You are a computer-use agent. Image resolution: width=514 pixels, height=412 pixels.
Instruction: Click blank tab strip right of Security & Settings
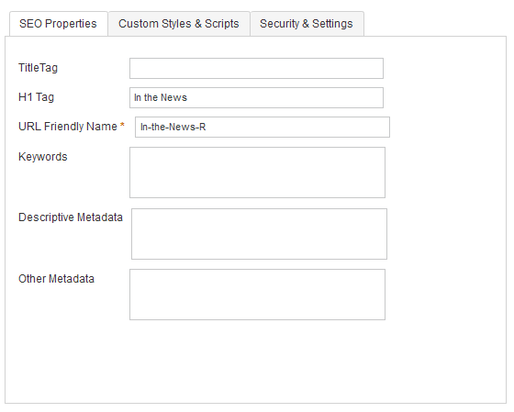(x=435, y=24)
